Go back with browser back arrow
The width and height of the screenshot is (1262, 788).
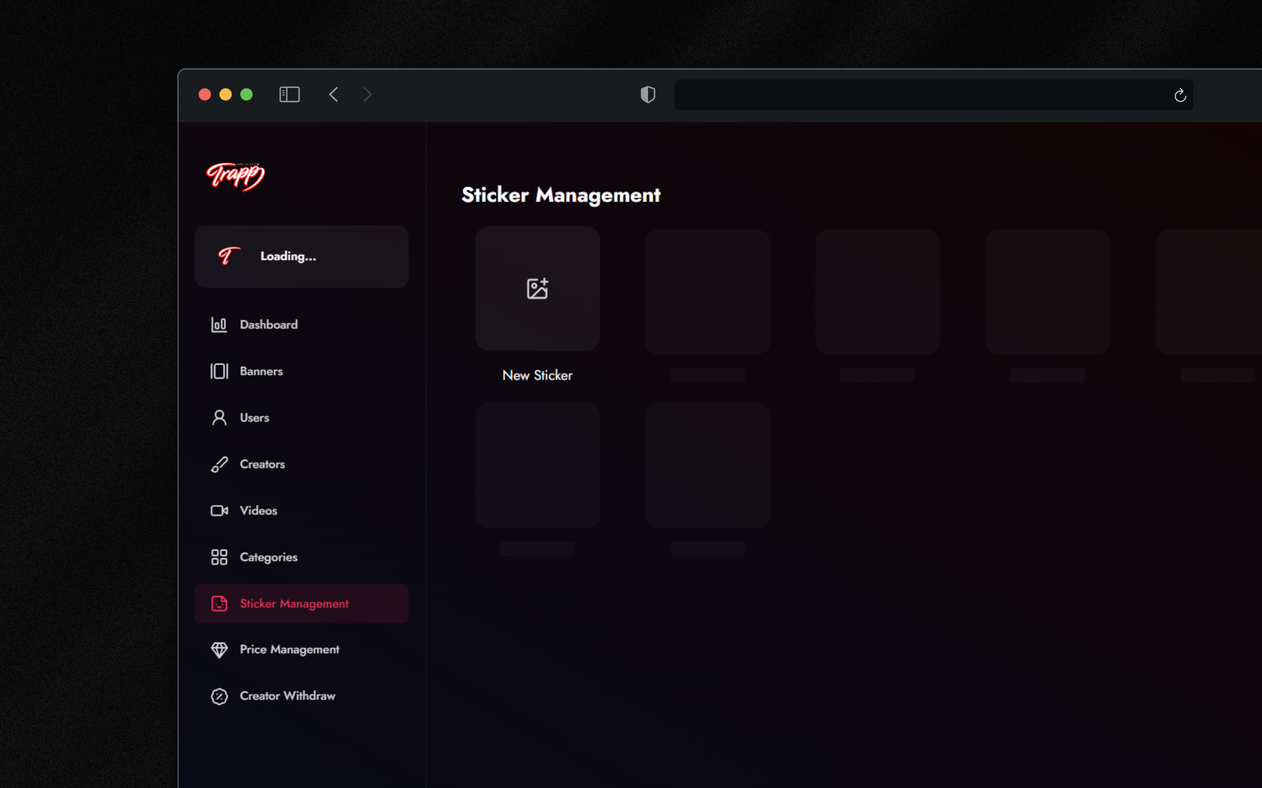[x=334, y=94]
